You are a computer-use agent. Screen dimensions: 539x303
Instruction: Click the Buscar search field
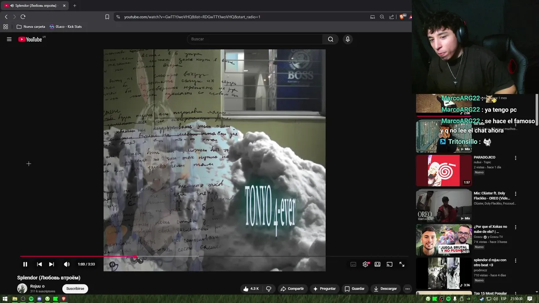[255, 39]
